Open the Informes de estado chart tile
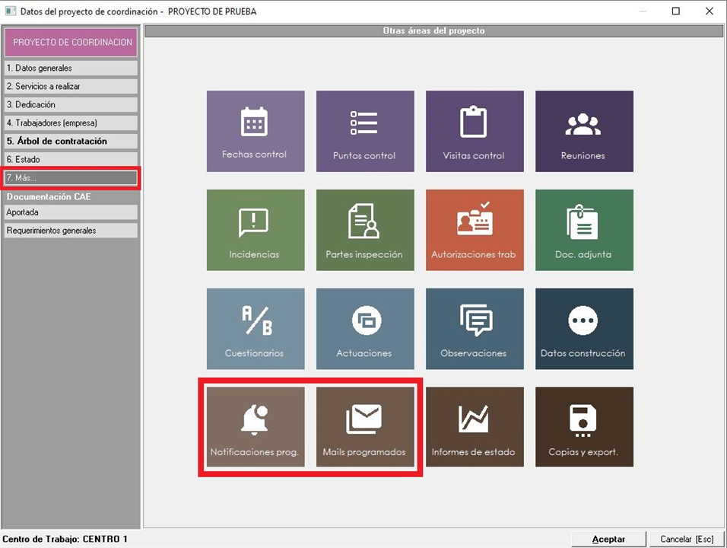This screenshot has width=727, height=548. [475, 427]
